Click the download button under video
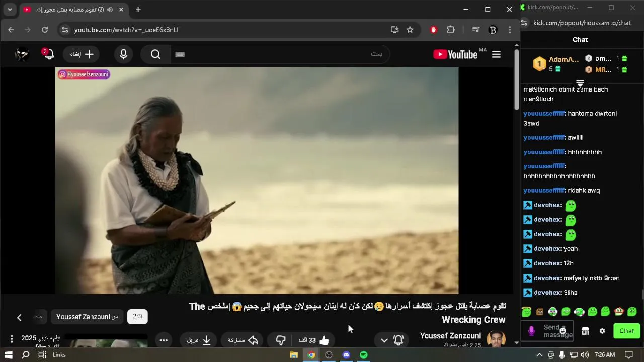Image resolution: width=644 pixels, height=362 pixels. [x=199, y=340]
